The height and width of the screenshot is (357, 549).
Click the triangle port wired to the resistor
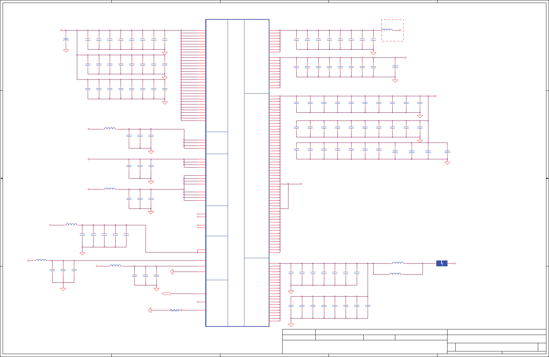[150, 310]
